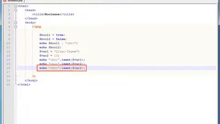This screenshot has width=220, height=124.
Task: Place cursor on the $bool1 = true; line
Action: pos(52,35)
